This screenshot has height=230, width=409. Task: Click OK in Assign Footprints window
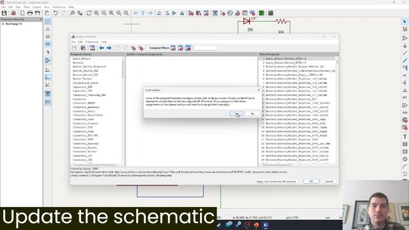(311, 181)
